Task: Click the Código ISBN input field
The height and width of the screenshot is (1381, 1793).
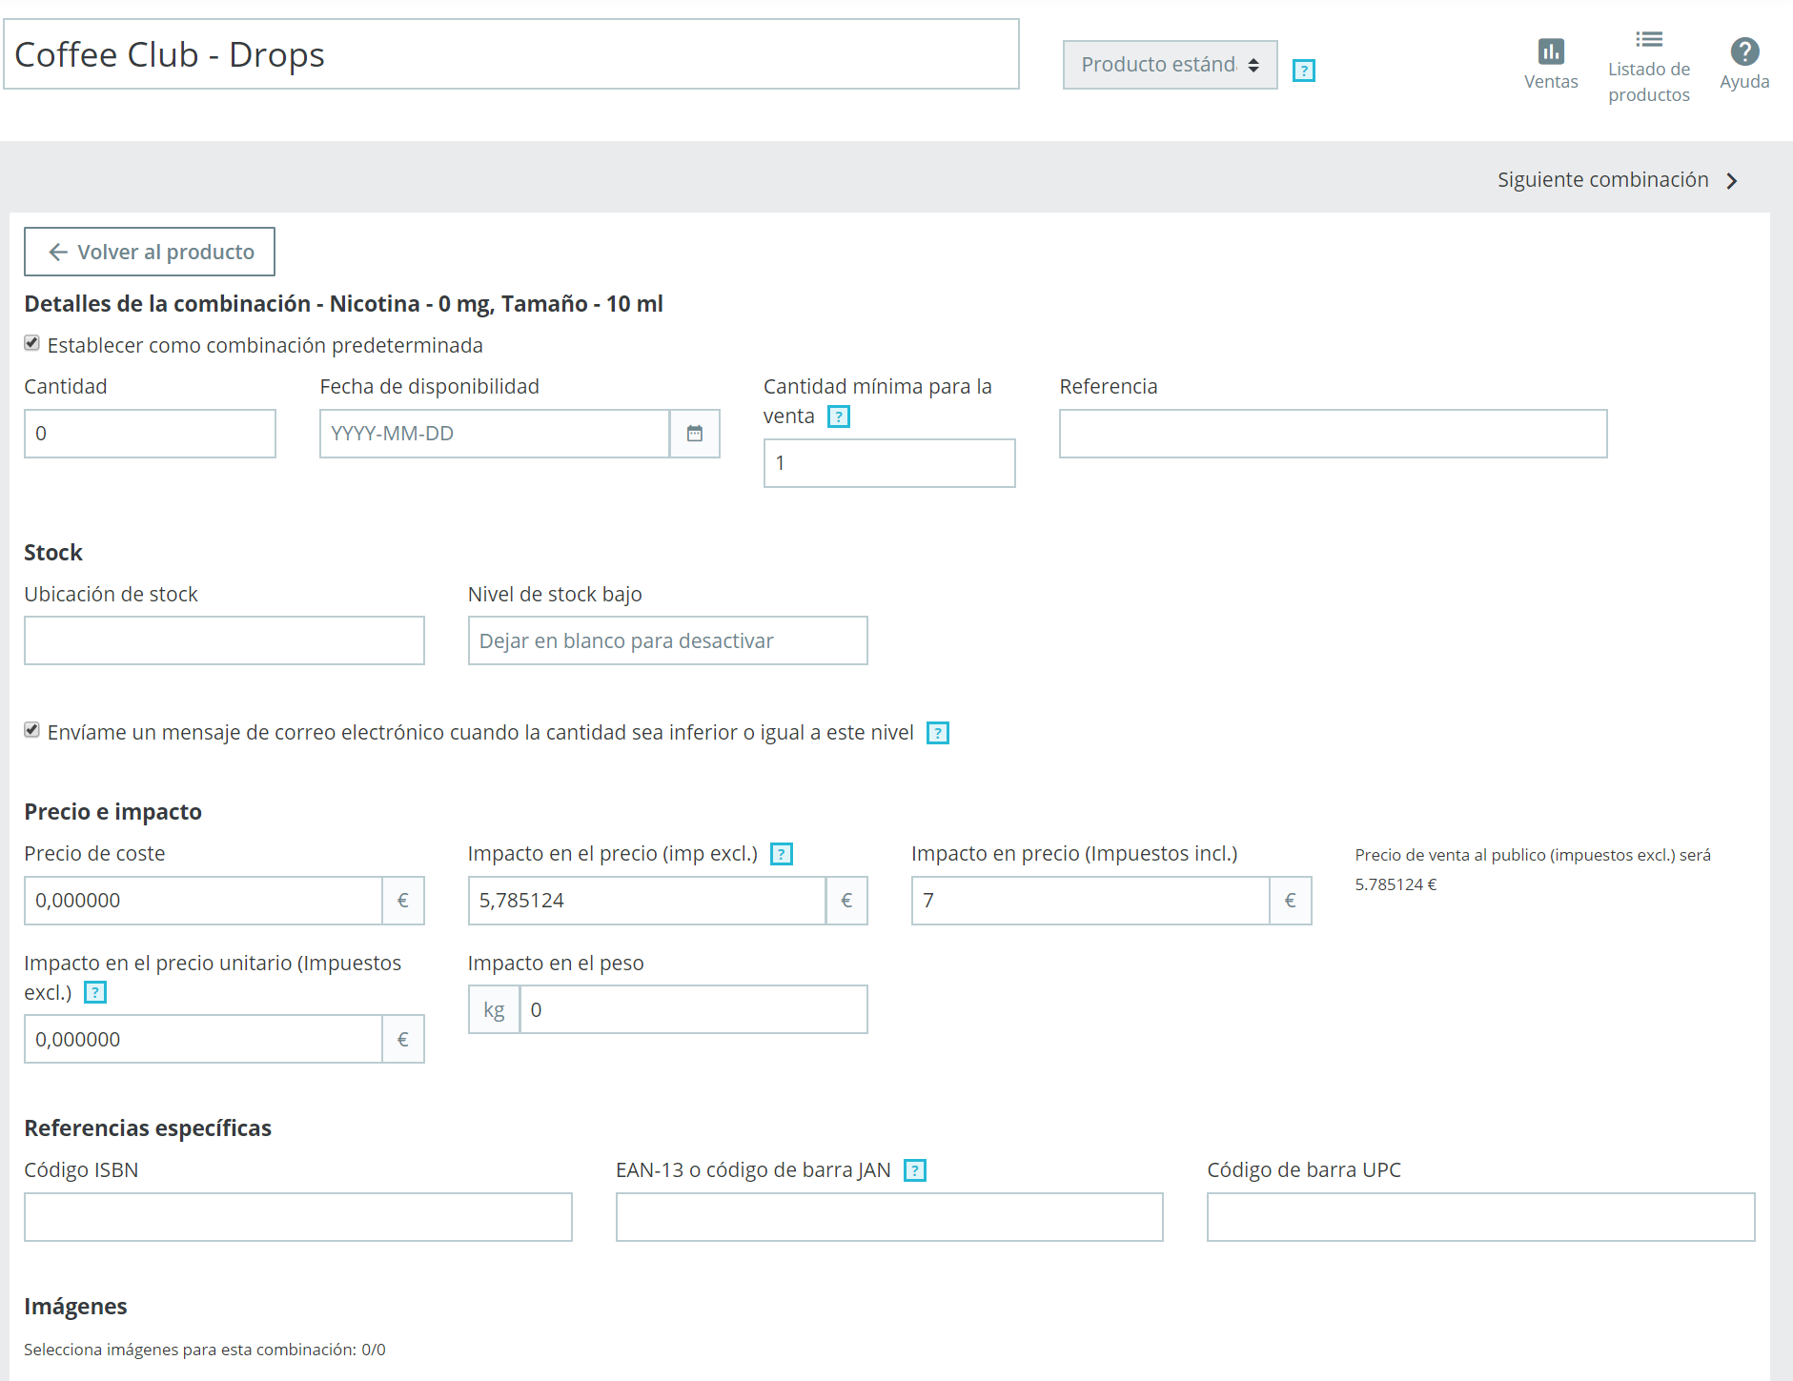Action: coord(297,1217)
